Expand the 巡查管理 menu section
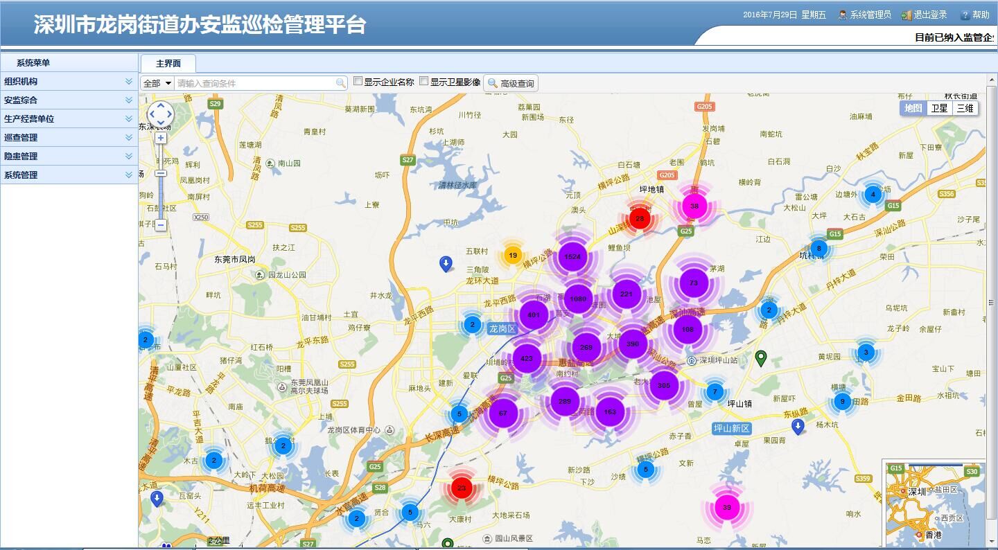 point(69,137)
